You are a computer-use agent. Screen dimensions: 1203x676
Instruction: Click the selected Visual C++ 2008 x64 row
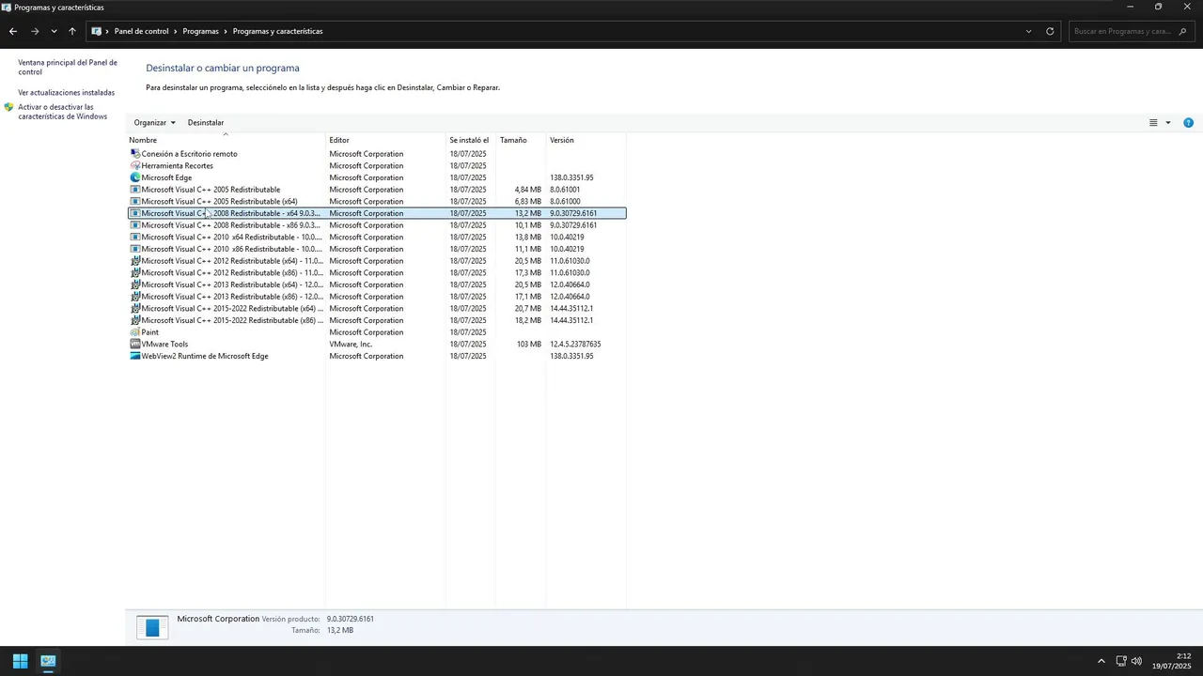pos(377,213)
